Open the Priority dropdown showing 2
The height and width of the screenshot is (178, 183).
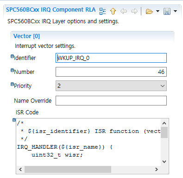coord(111,86)
